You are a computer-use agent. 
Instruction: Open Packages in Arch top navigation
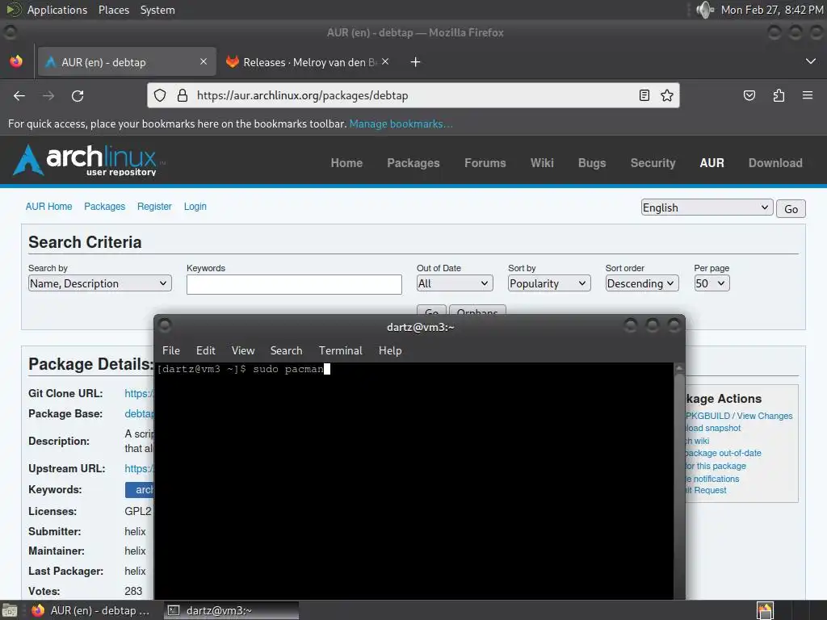[413, 163]
